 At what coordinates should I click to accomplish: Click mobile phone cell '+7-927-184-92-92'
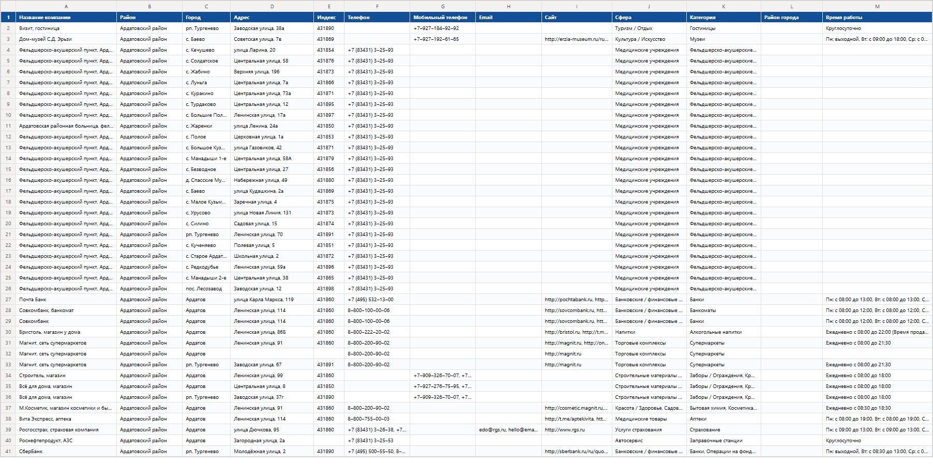443,28
